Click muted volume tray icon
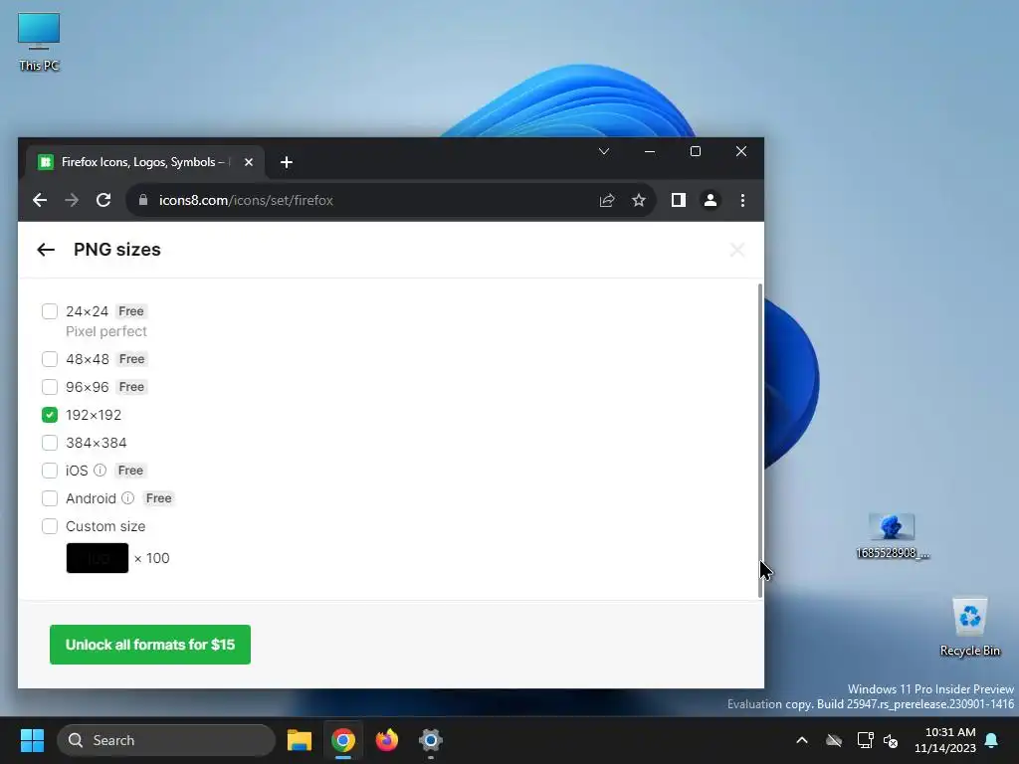The width and height of the screenshot is (1019, 764). coord(891,740)
